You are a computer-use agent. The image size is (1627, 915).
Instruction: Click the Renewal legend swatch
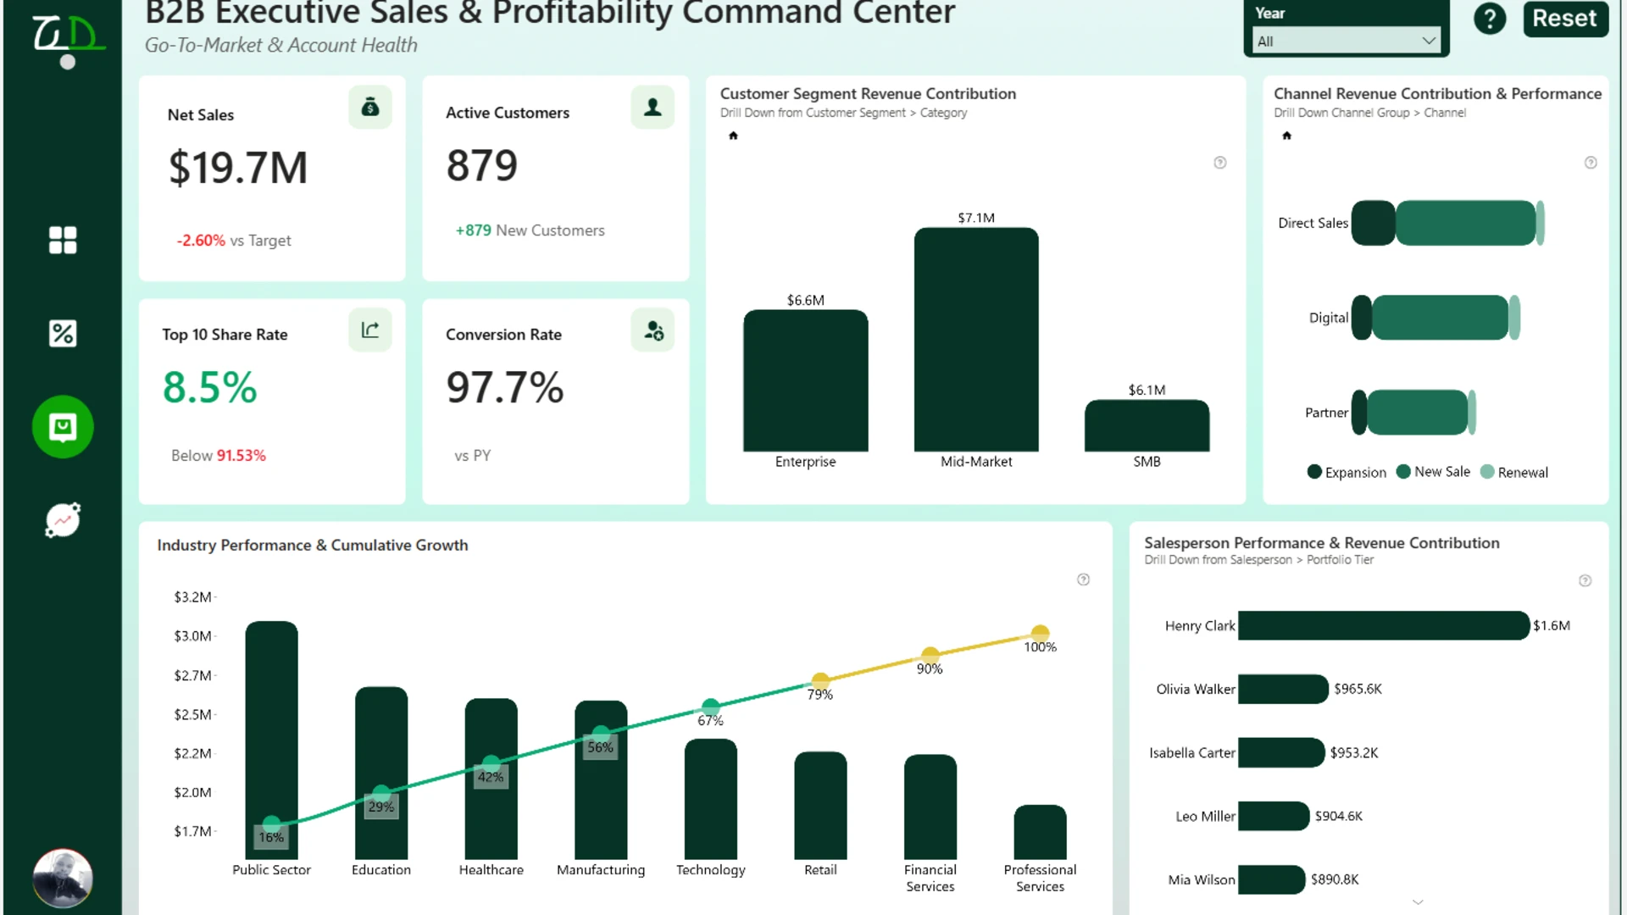(1487, 472)
